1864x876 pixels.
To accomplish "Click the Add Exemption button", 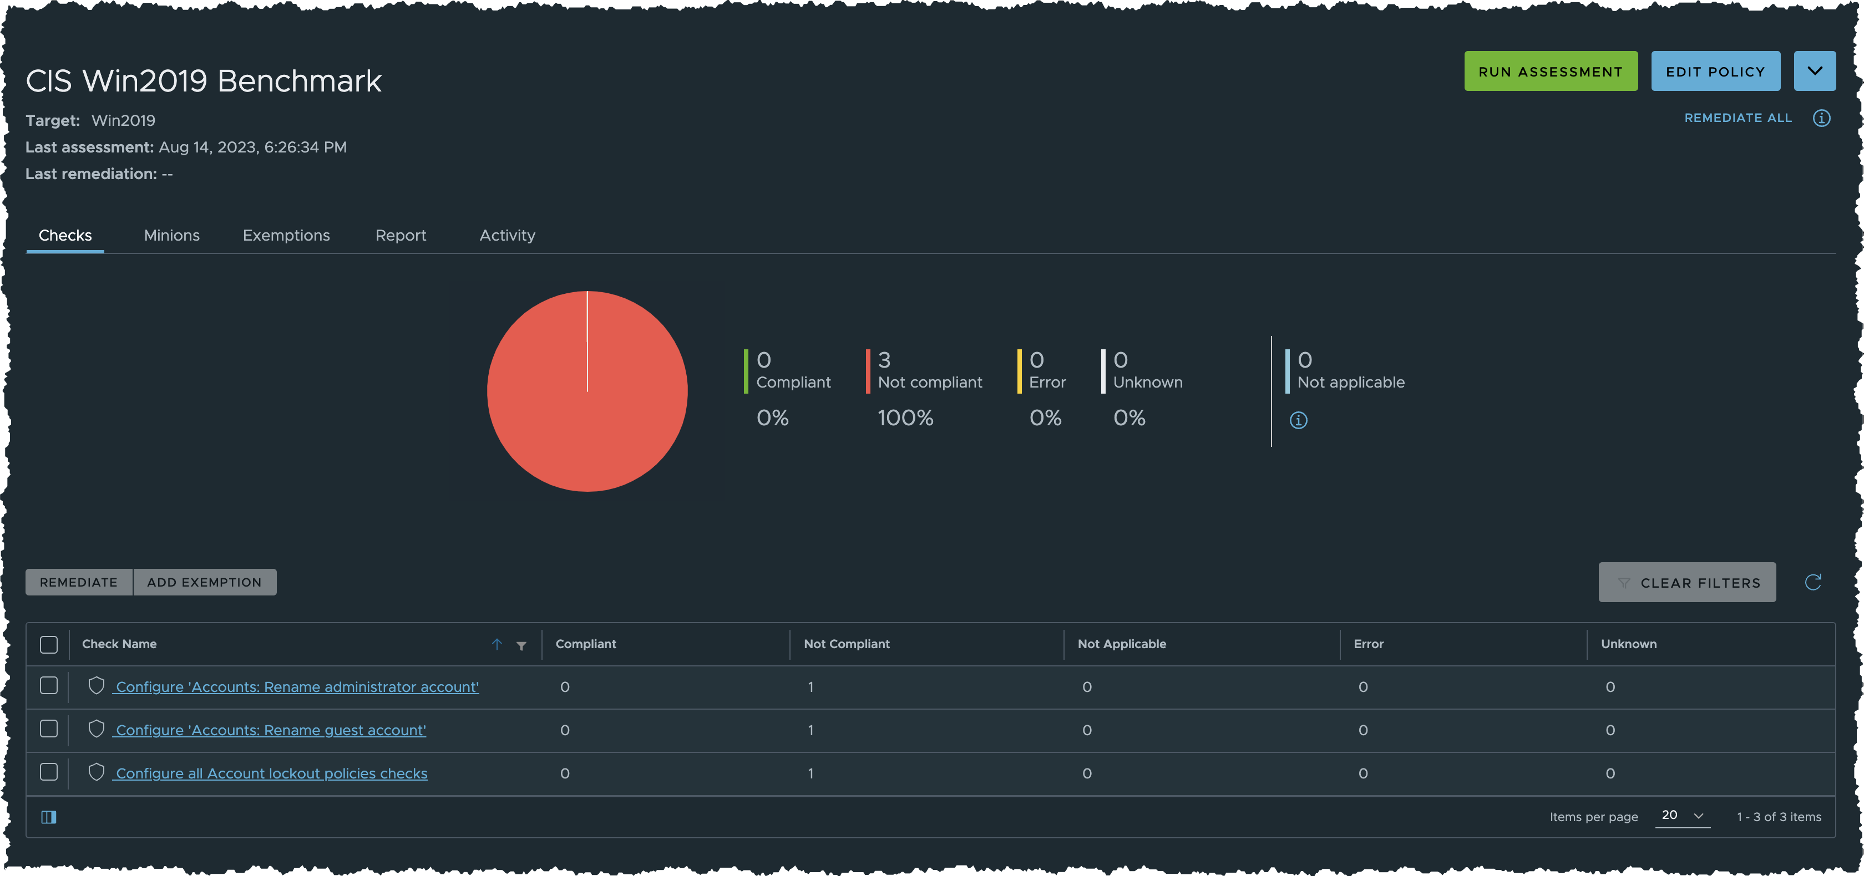I will click(205, 582).
